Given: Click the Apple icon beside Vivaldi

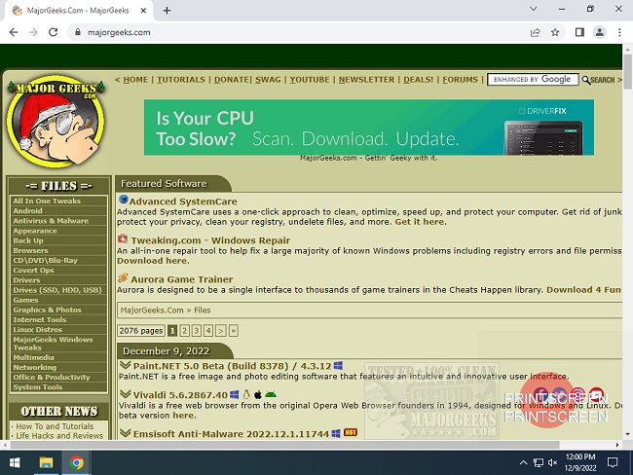Looking at the screenshot, I should [258, 394].
